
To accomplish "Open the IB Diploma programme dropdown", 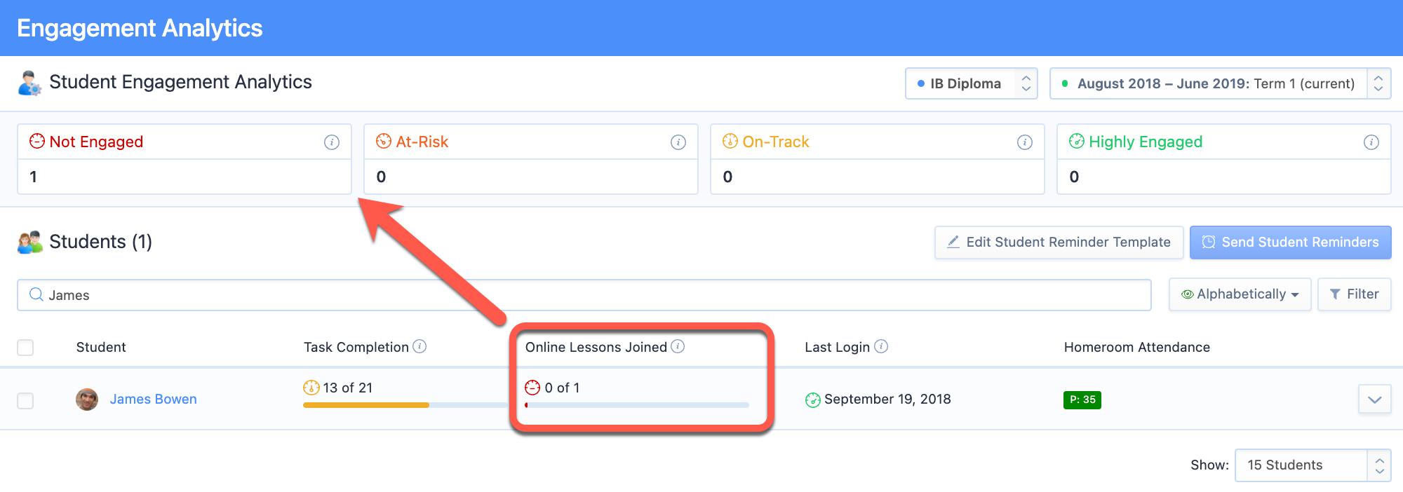I will point(972,83).
